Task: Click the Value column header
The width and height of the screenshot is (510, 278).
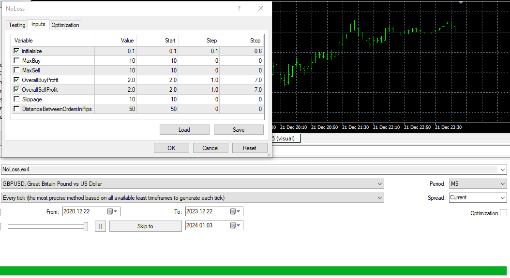Action: pos(116,41)
